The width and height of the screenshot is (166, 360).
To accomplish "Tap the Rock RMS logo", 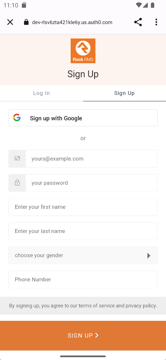I will coord(83,51).
